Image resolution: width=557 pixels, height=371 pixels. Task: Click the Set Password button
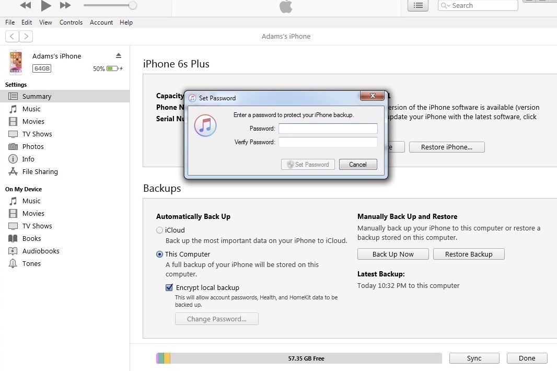(x=308, y=165)
